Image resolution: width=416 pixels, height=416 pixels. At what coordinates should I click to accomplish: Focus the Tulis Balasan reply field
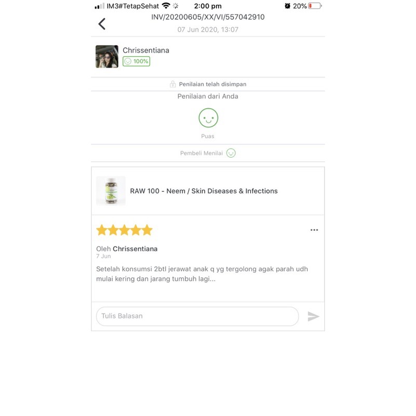click(198, 316)
